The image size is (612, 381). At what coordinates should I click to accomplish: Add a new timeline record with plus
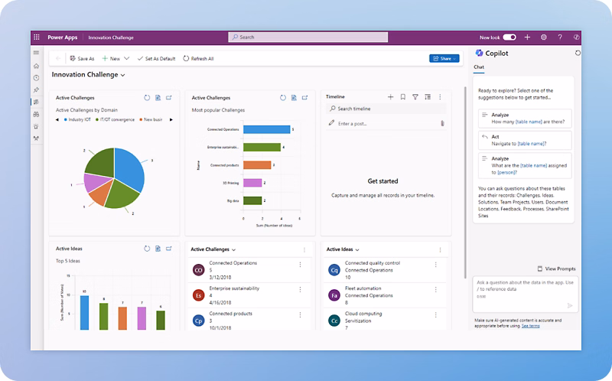pyautogui.click(x=390, y=97)
